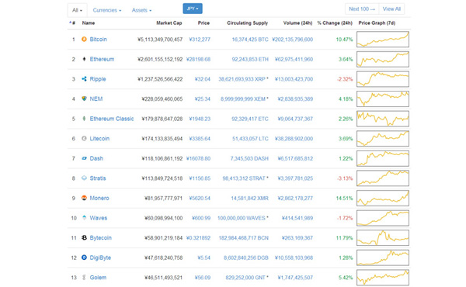Click Ethereum Classic's 7d price graph
The height and width of the screenshot is (287, 466).
click(383, 119)
